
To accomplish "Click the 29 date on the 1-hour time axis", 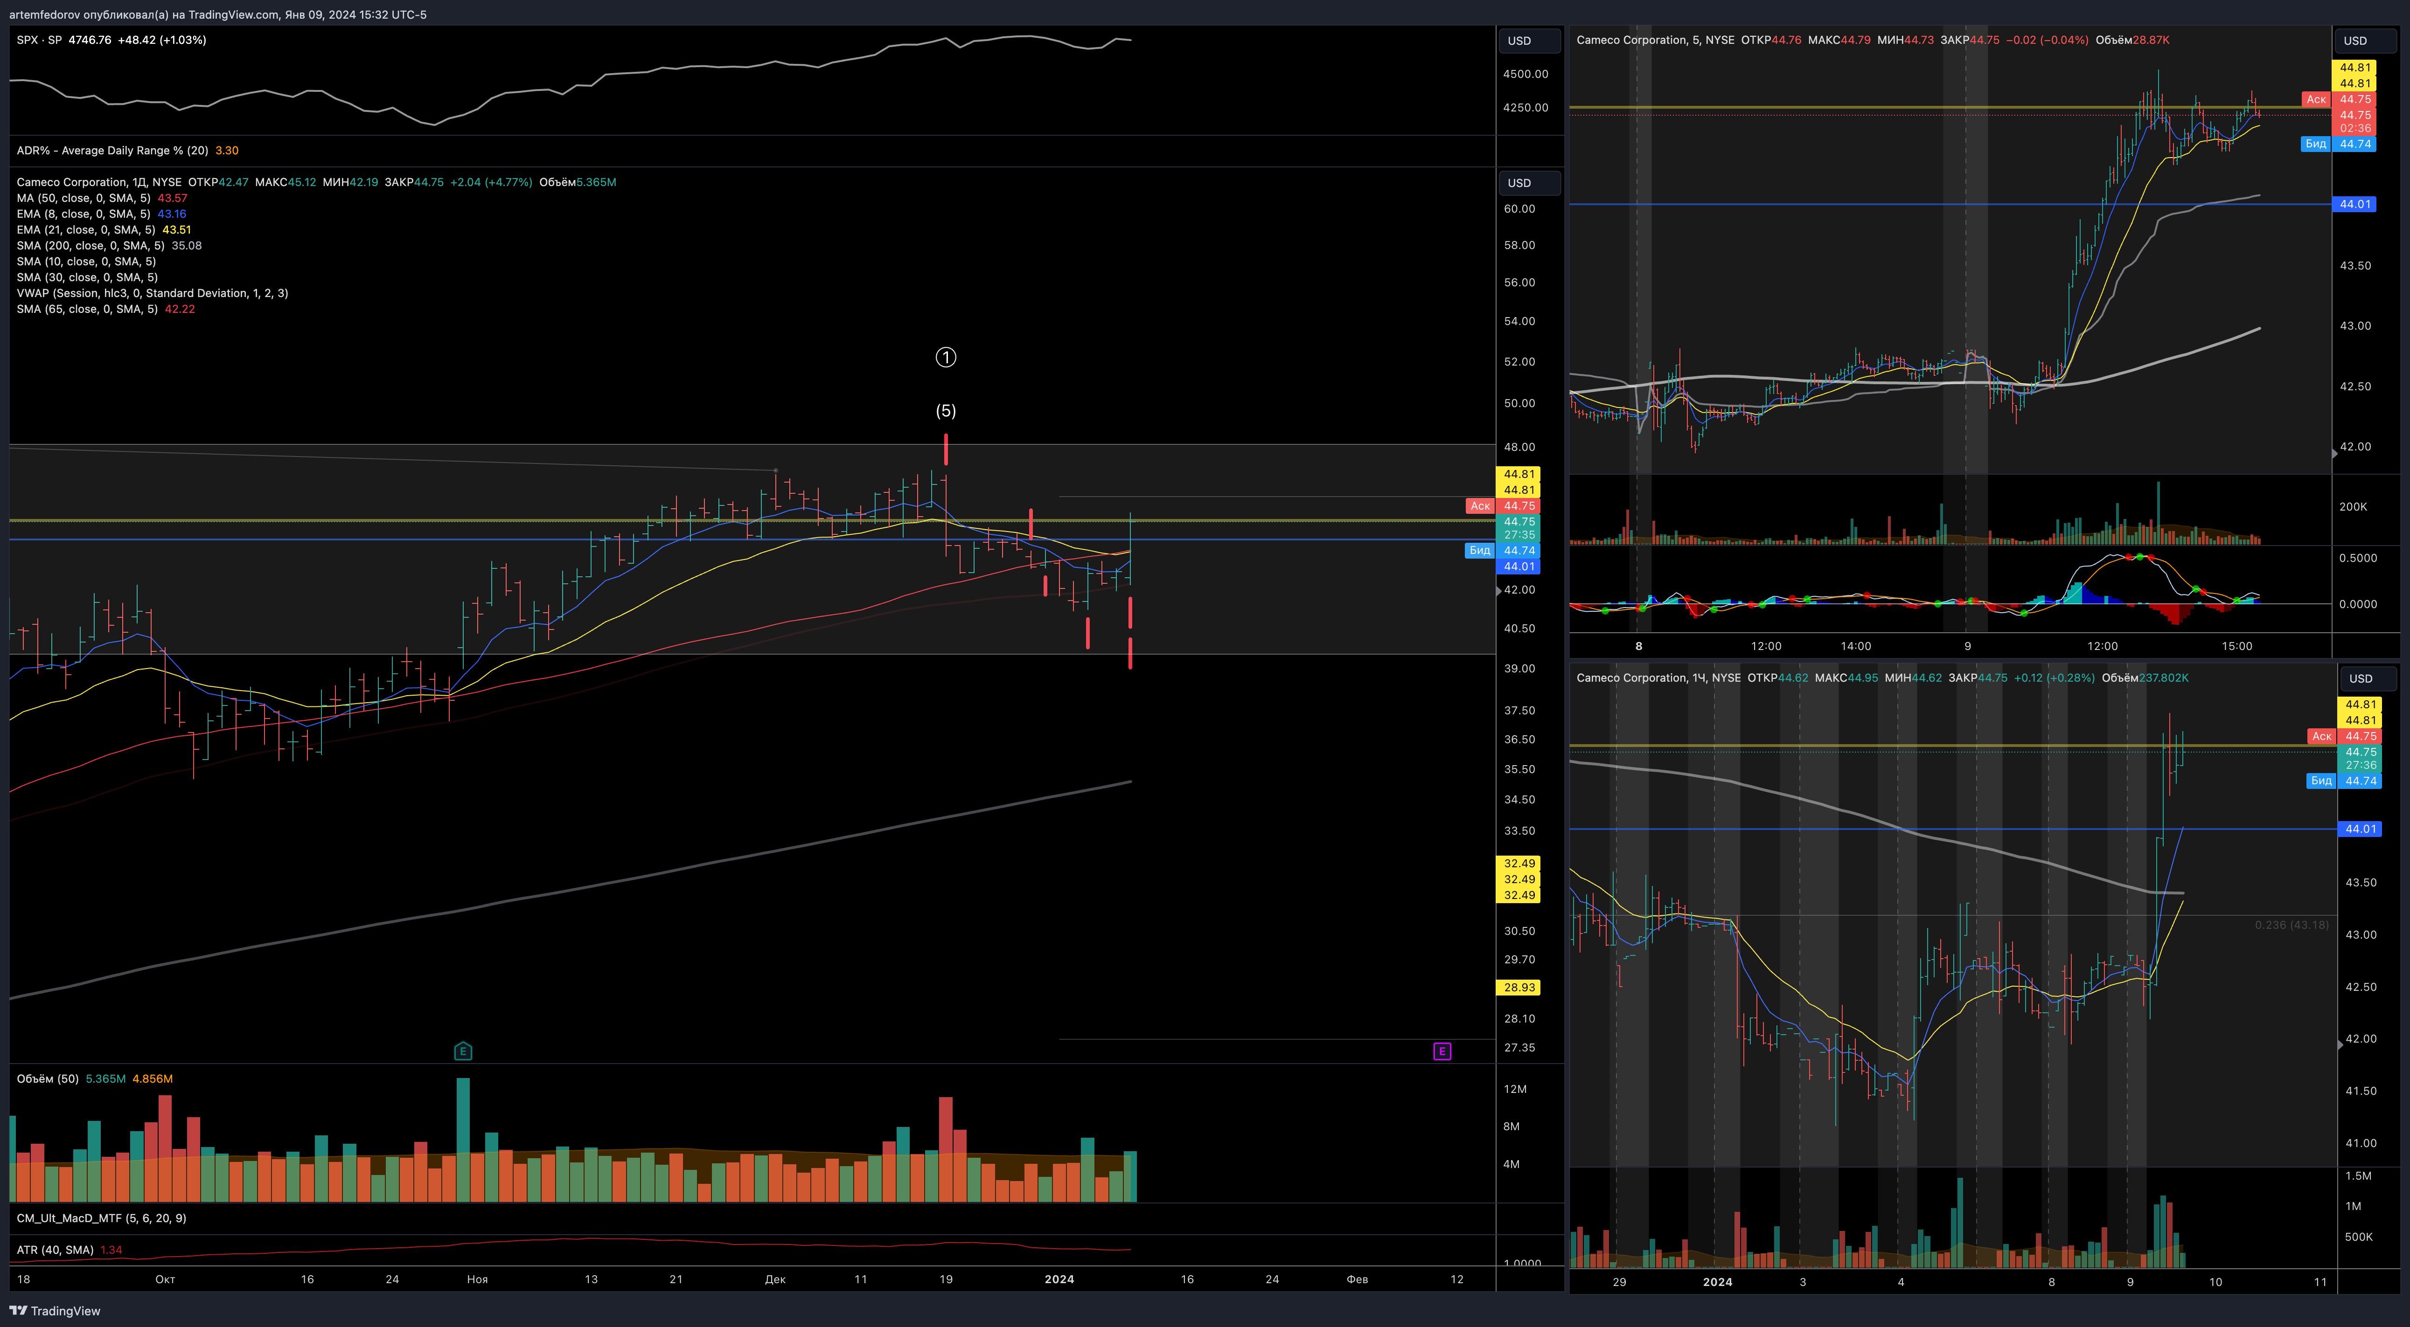I will click(x=1619, y=1282).
